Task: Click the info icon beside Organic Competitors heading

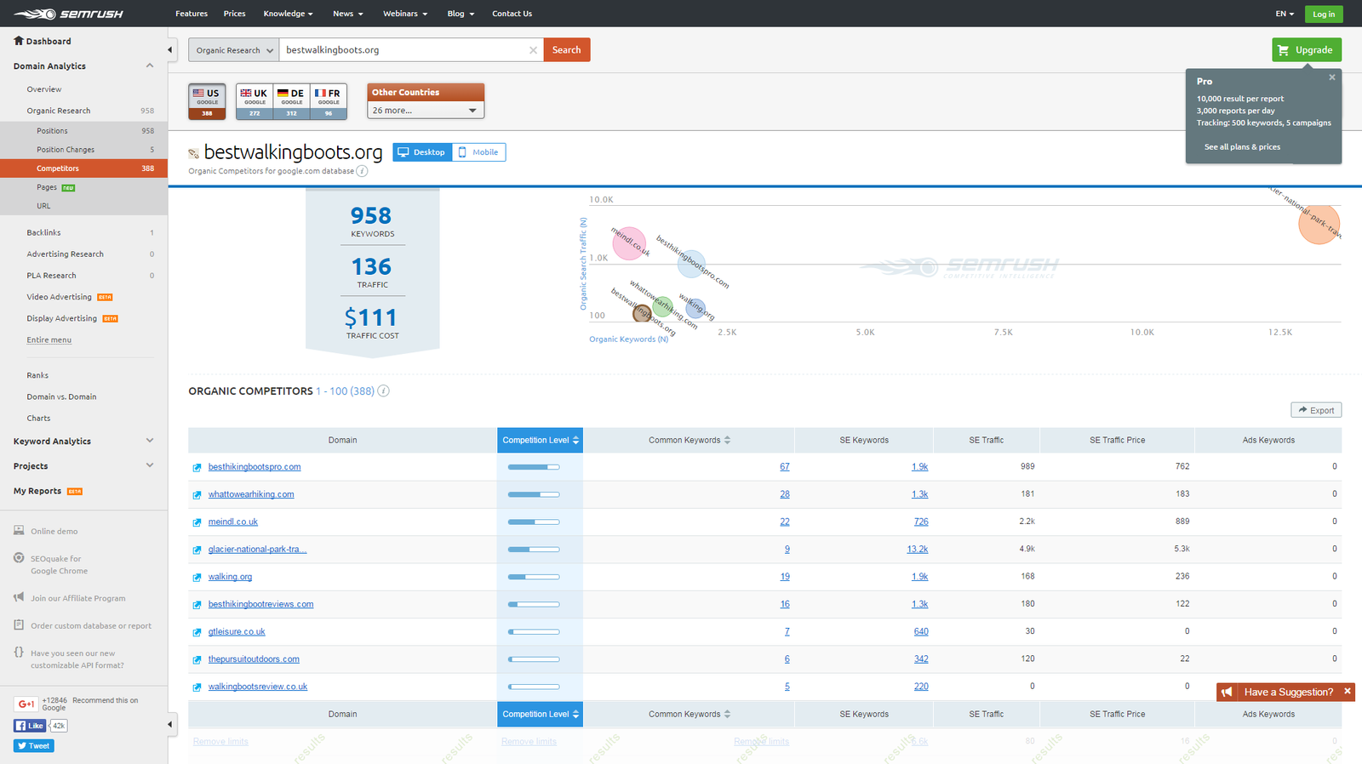Action: [x=383, y=391]
